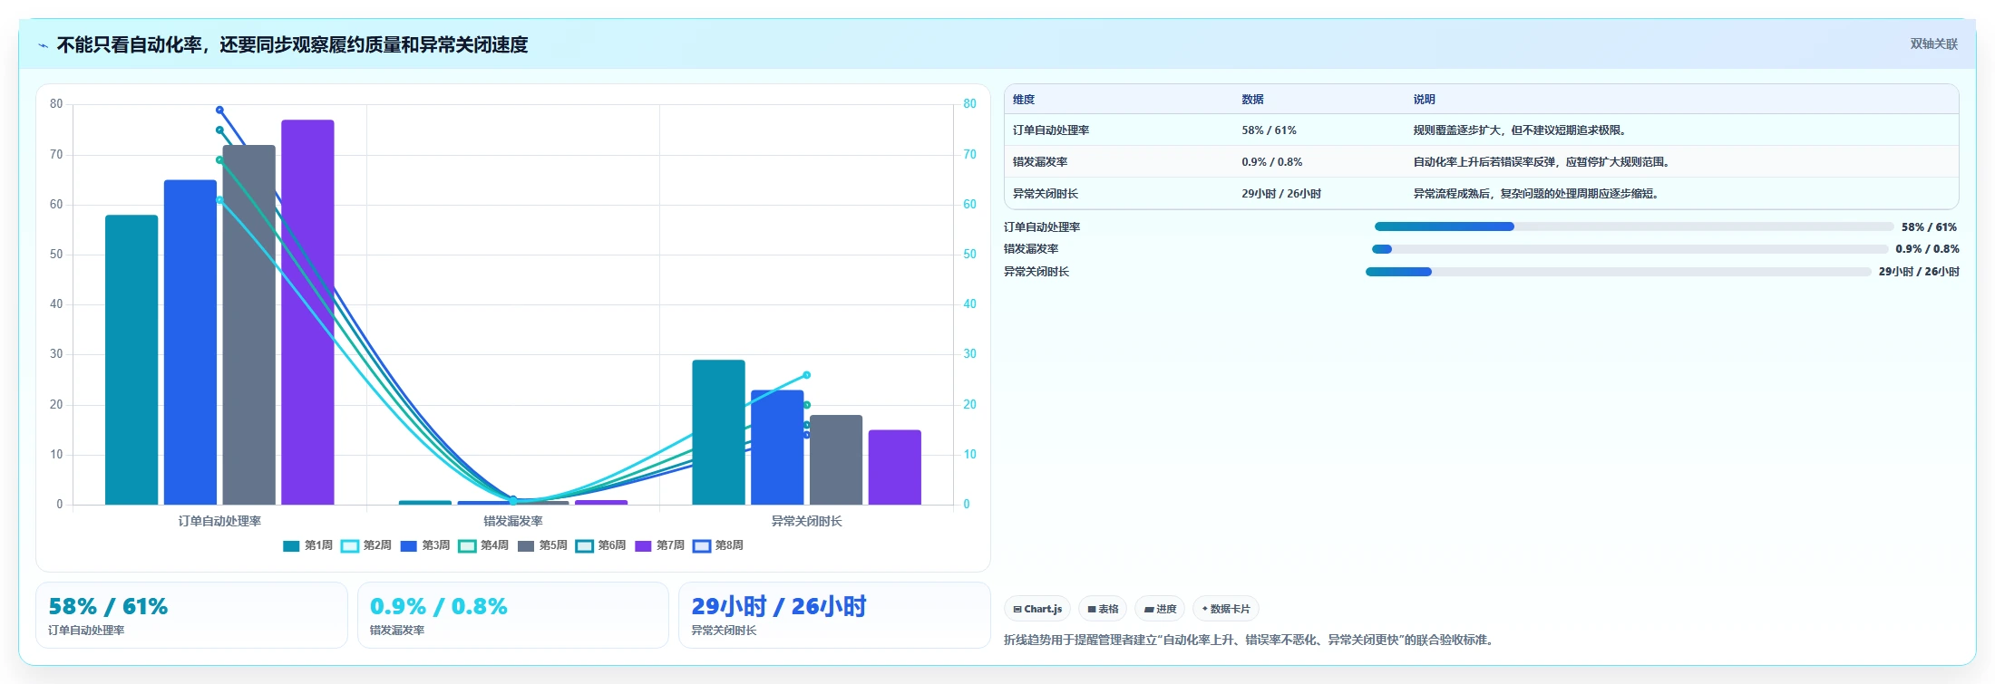Toggle the 第2周 legend item
Image resolution: width=1995 pixels, height=684 pixels.
[x=366, y=545]
